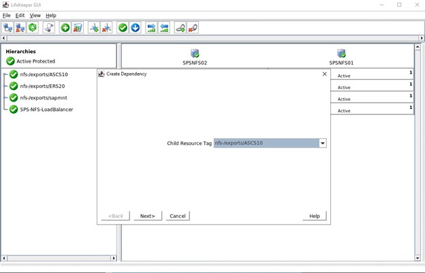The width and height of the screenshot is (425, 273).
Task: Click the status pane scrollbar up arrow
Action: [x=418, y=47]
